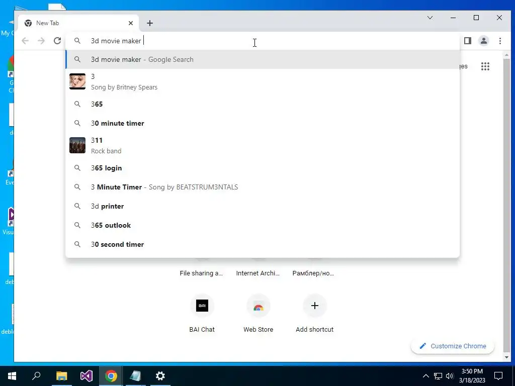Image resolution: width=515 pixels, height=386 pixels.
Task: Click the Customize Chrome button
Action: tap(453, 346)
